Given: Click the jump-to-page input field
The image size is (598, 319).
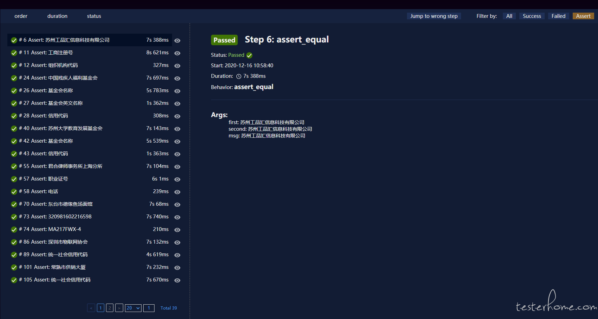Looking at the screenshot, I should 149,308.
